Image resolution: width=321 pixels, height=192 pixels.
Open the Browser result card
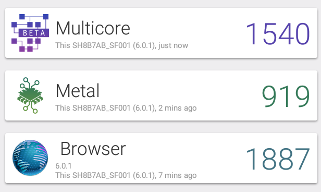161,158
